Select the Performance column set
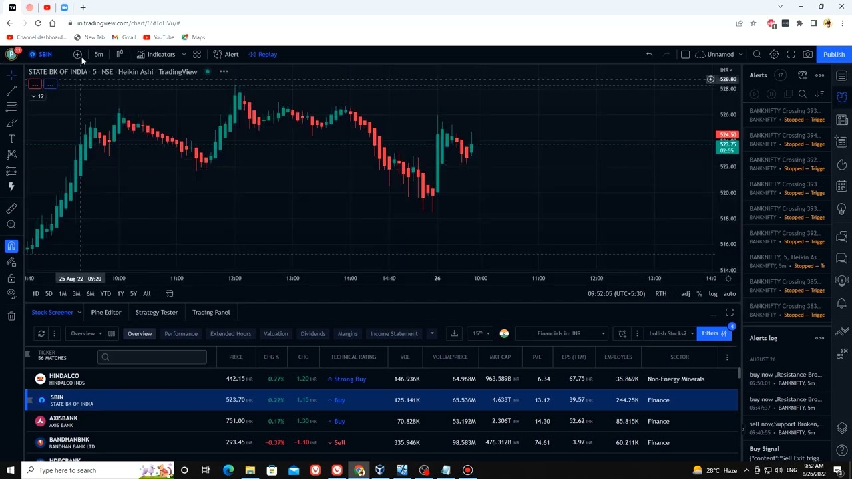This screenshot has width=852, height=479. (x=181, y=333)
